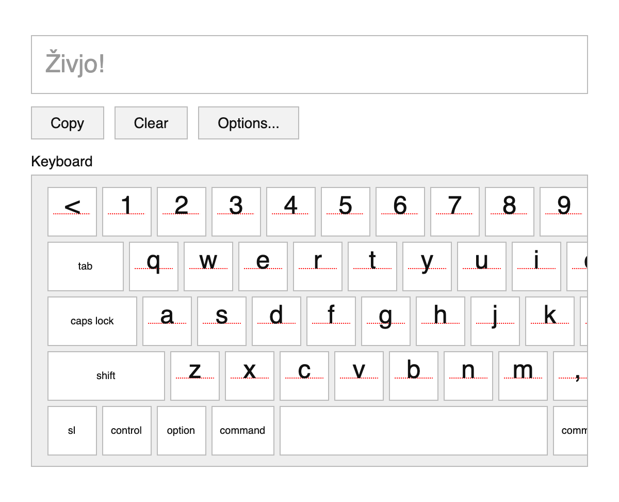The image size is (619, 502).
Task: Clear the text field
Action: tap(151, 123)
